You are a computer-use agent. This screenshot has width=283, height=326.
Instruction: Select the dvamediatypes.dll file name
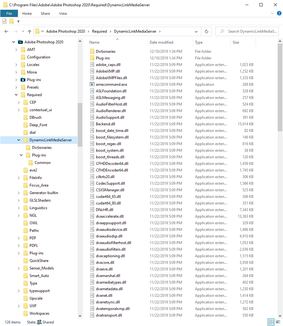coord(111,282)
